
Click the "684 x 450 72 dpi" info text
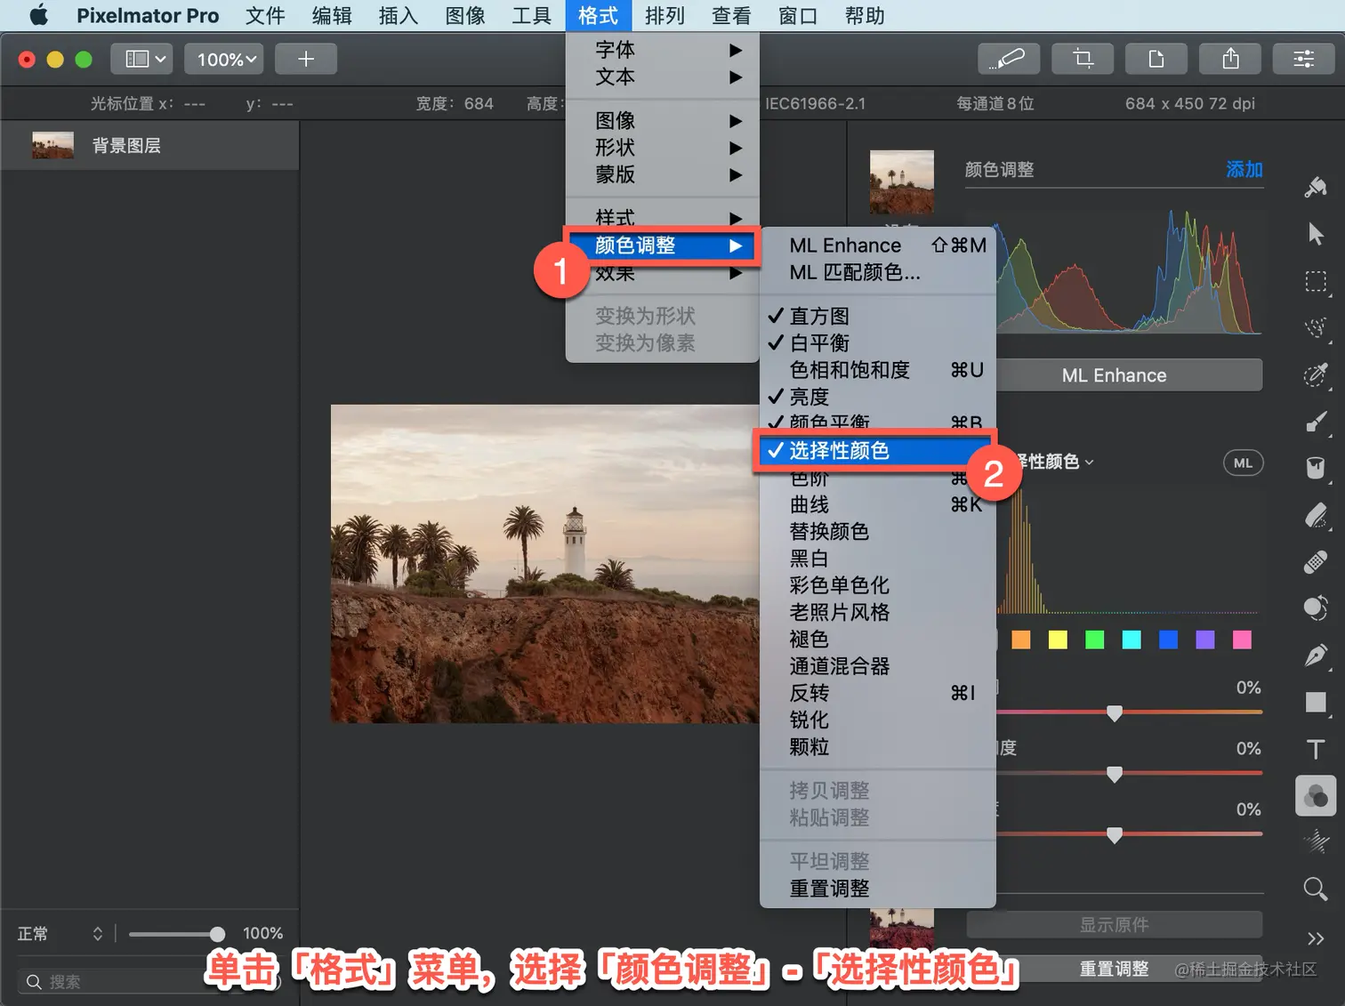(1189, 103)
